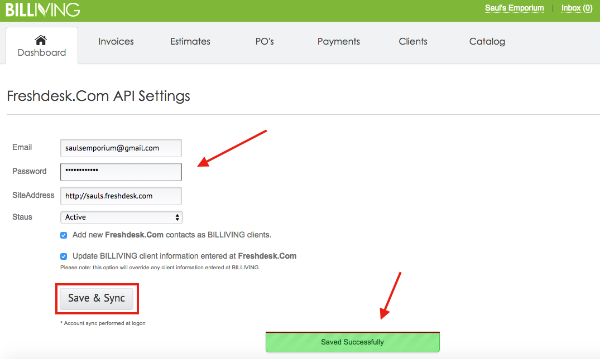This screenshot has width=600, height=359.
Task: Dismiss the Saved Successfully notification
Action: (352, 342)
